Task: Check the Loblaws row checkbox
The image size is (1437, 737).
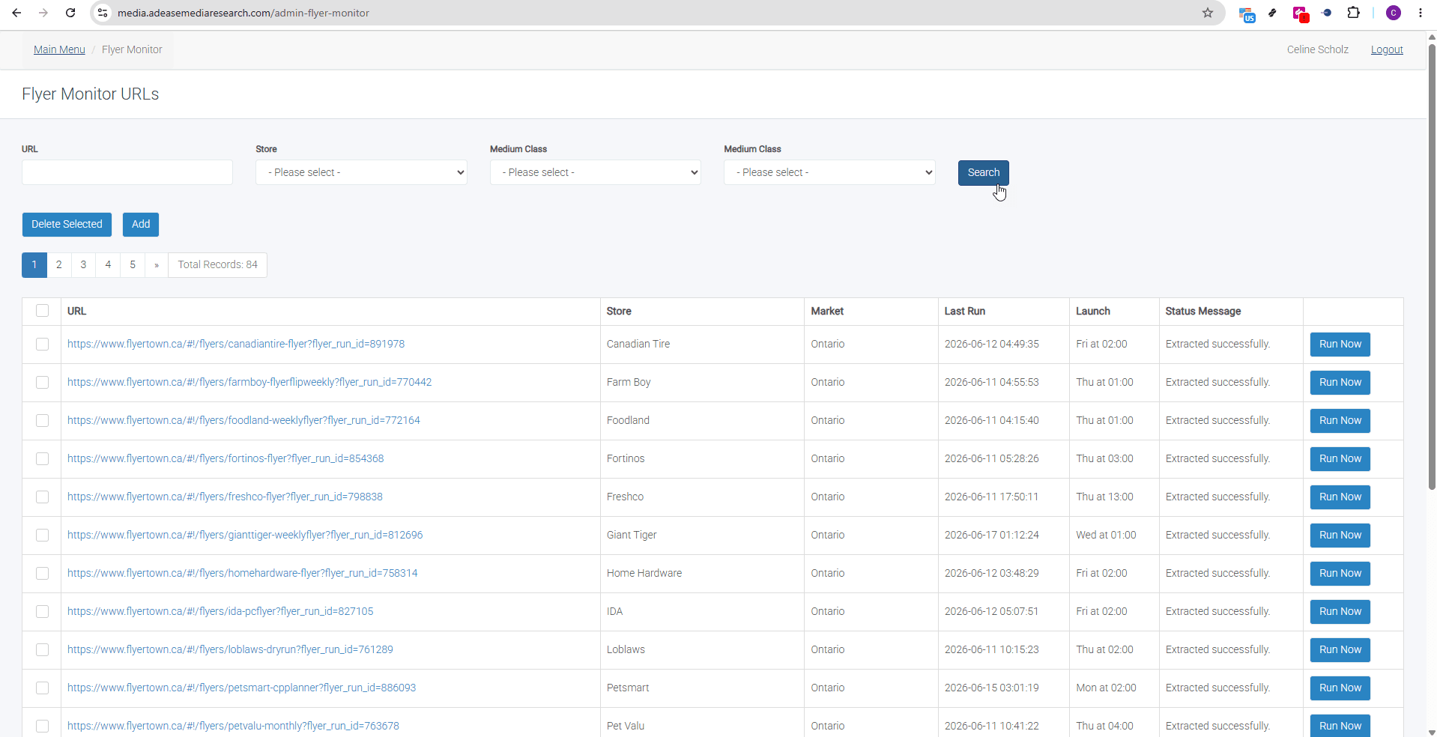Action: pyautogui.click(x=42, y=649)
